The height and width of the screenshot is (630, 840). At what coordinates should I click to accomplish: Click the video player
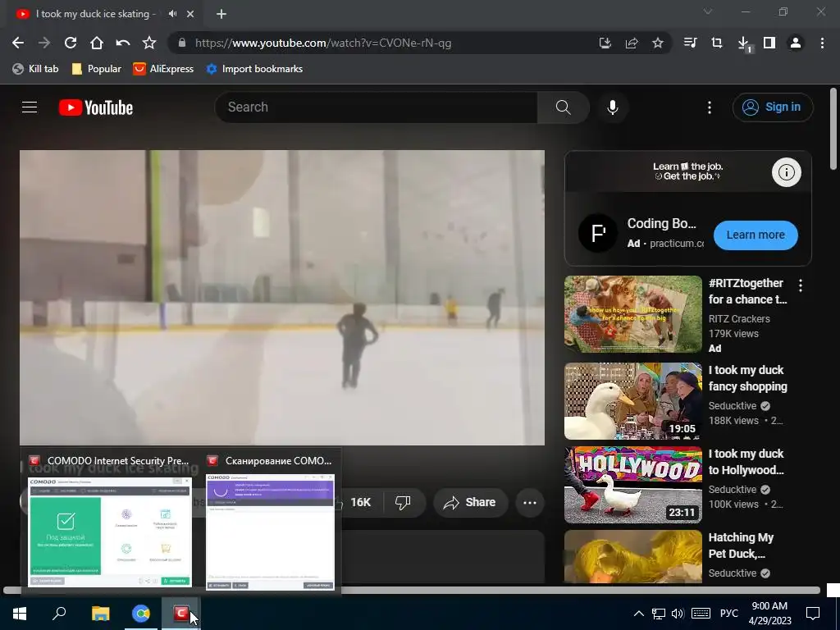(282, 297)
